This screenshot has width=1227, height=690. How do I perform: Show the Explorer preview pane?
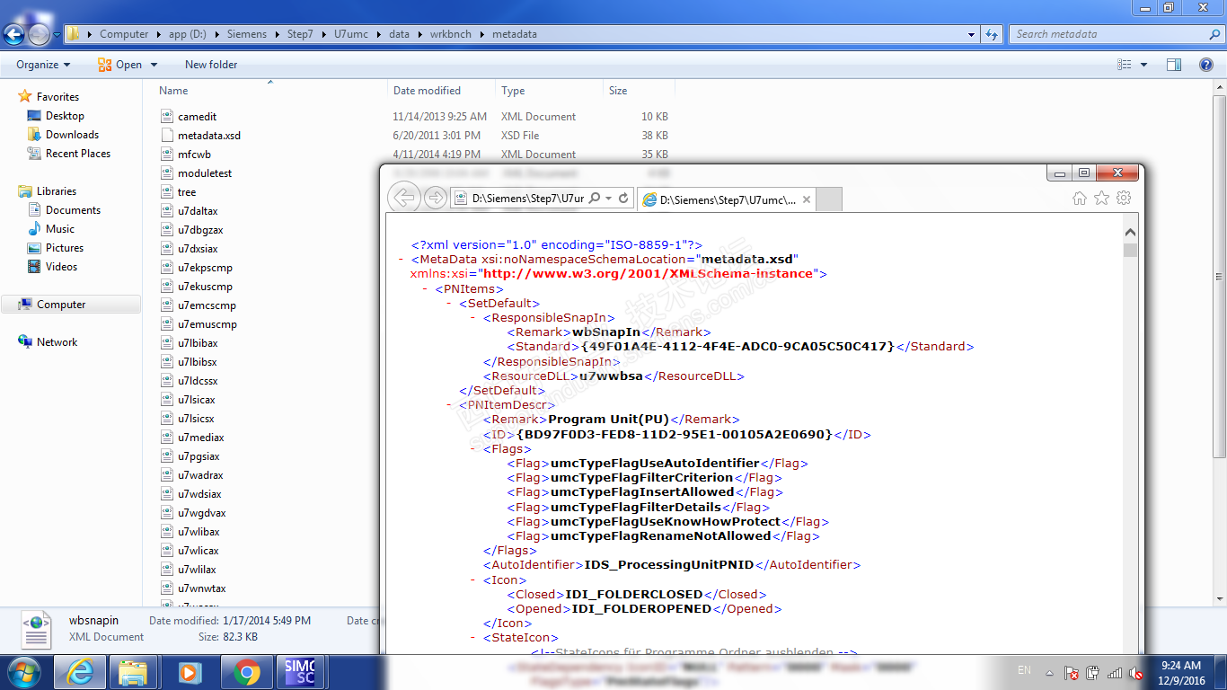click(1174, 65)
